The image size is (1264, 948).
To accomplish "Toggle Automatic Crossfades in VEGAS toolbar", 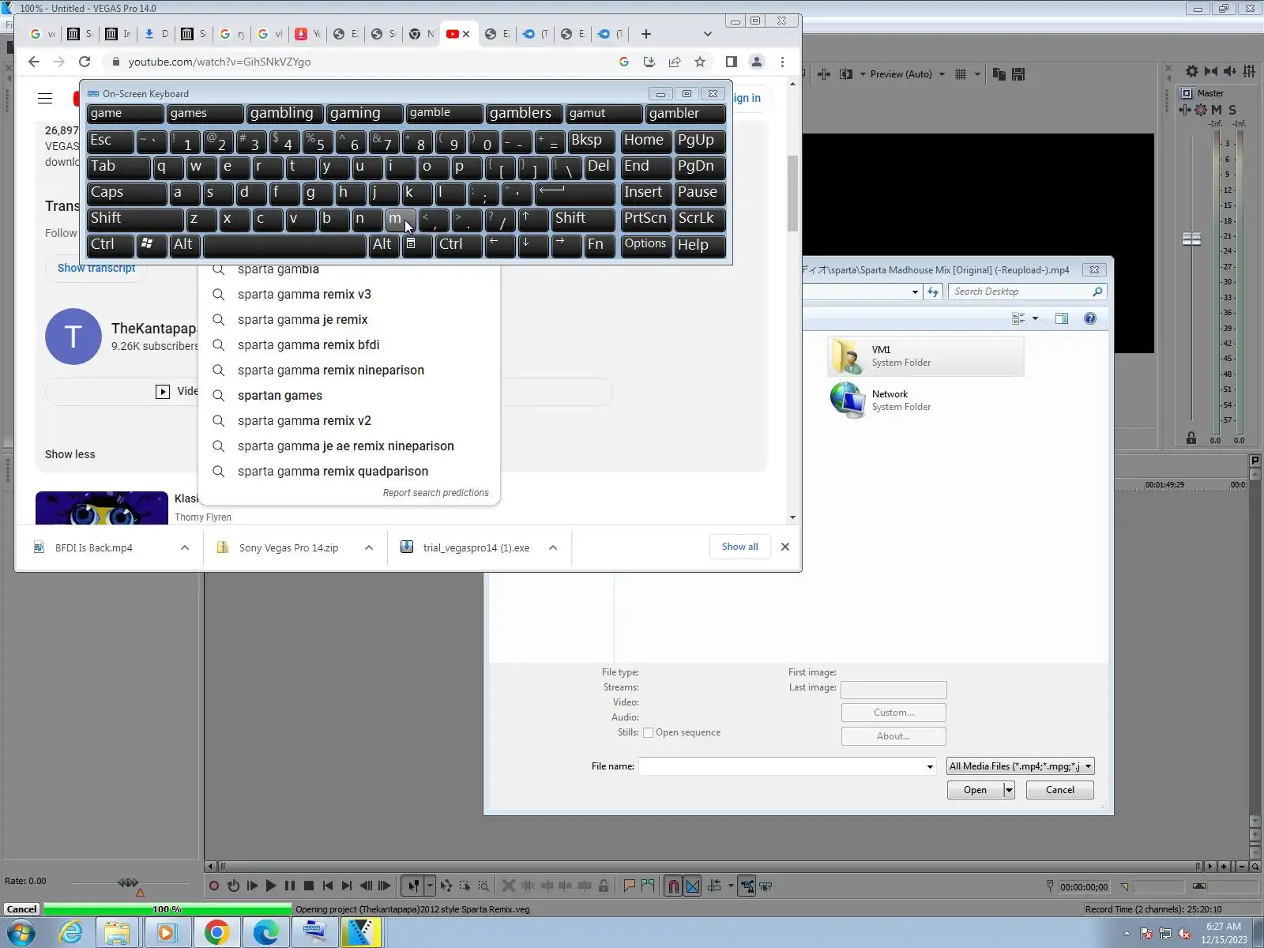I will [693, 886].
